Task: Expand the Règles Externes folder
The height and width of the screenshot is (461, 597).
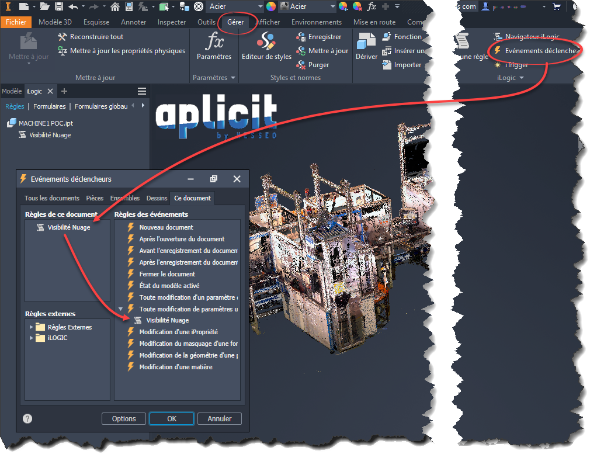Action: tap(32, 327)
